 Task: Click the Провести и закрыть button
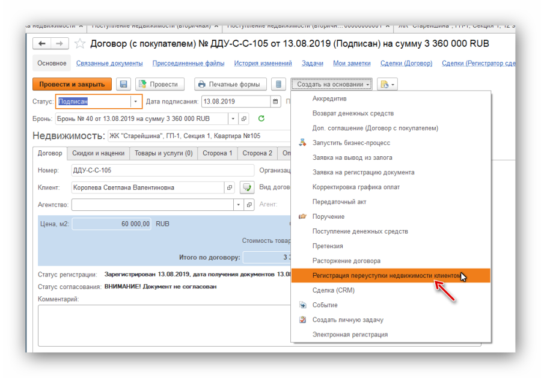72,85
